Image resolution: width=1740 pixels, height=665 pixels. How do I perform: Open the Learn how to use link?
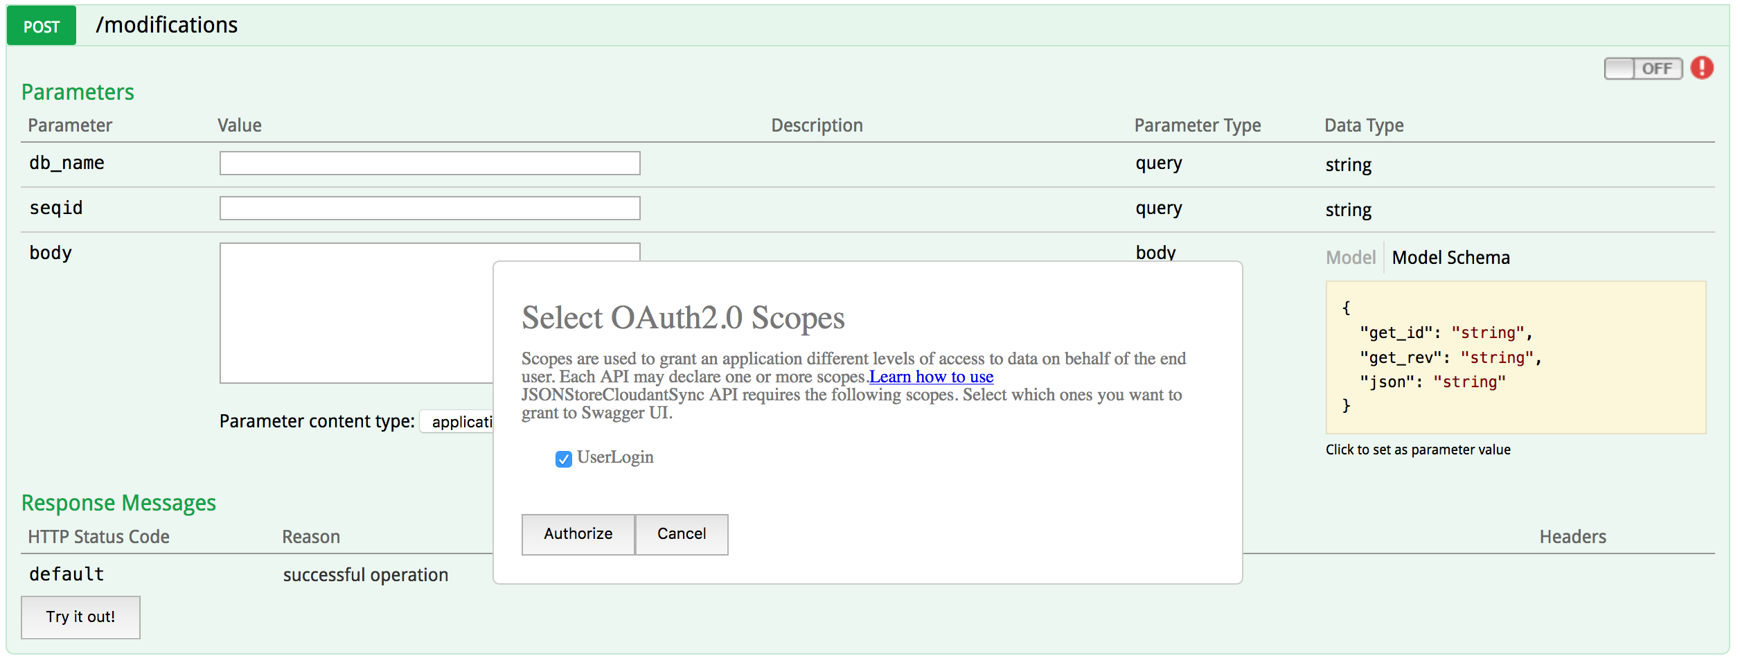932,377
